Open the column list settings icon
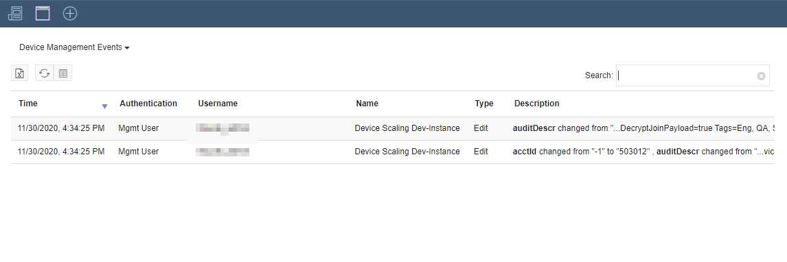Viewport: 787px width, 262px height. (62, 73)
